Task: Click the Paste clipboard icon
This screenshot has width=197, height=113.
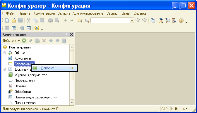Action: point(42,20)
